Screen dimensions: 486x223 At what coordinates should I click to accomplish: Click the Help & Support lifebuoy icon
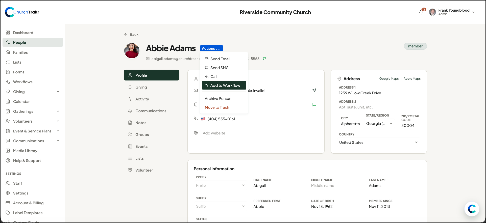tap(8, 160)
